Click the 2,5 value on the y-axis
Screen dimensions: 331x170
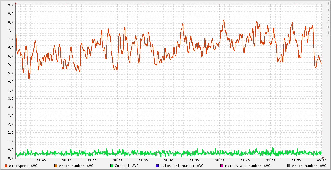click(x=11, y=115)
